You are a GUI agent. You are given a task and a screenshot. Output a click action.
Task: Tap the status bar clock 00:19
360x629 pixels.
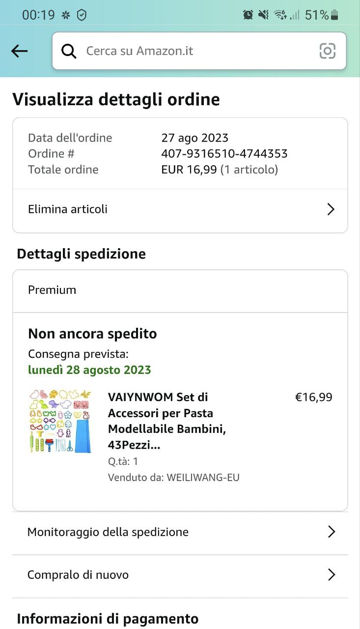coord(38,15)
